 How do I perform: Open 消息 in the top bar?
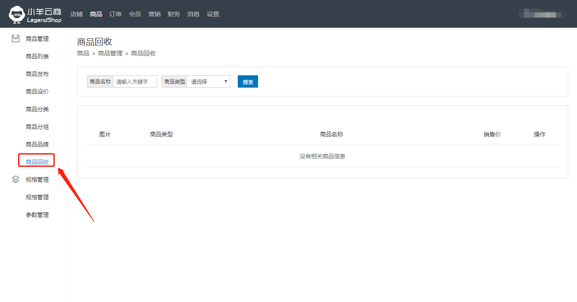193,14
